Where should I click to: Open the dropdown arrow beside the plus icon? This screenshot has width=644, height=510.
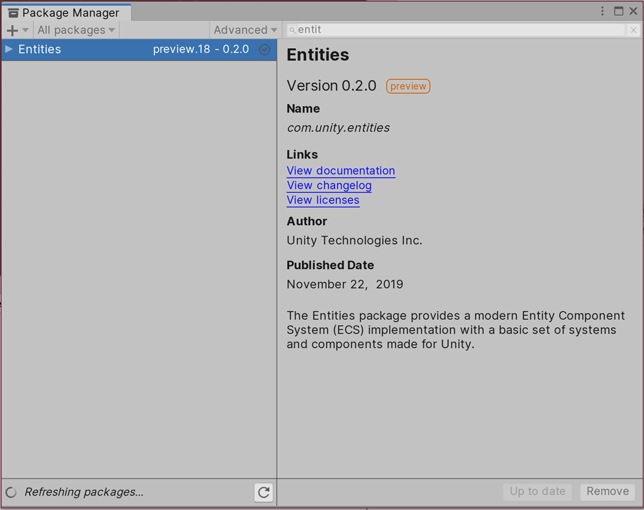(x=26, y=30)
